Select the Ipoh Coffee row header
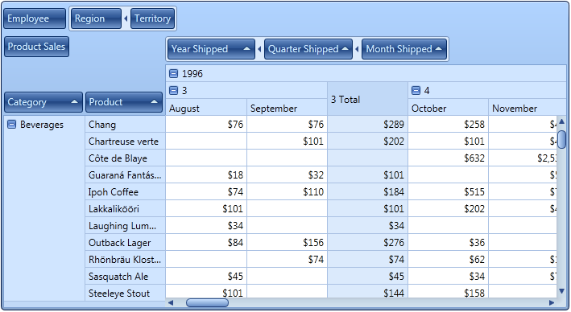 [x=125, y=192]
